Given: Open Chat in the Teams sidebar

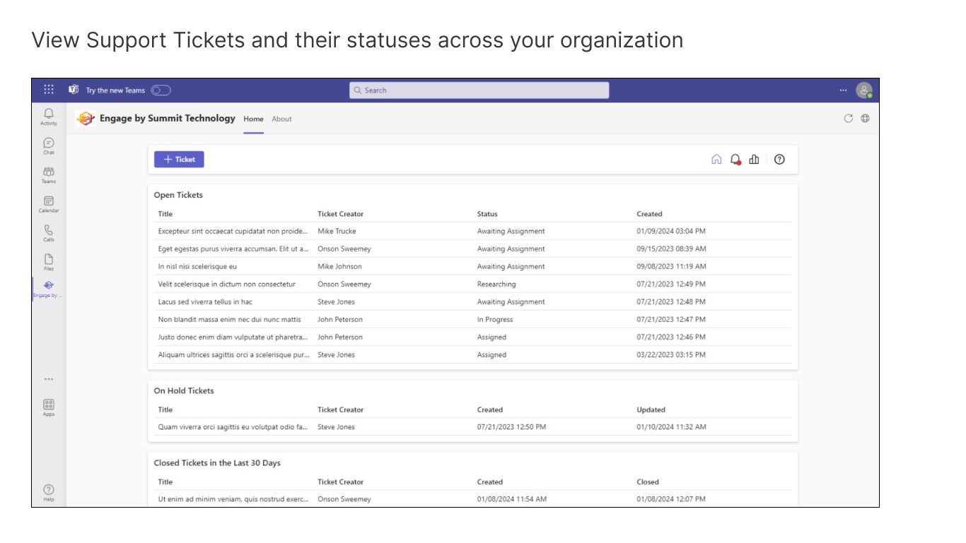Looking at the screenshot, I should [x=49, y=145].
